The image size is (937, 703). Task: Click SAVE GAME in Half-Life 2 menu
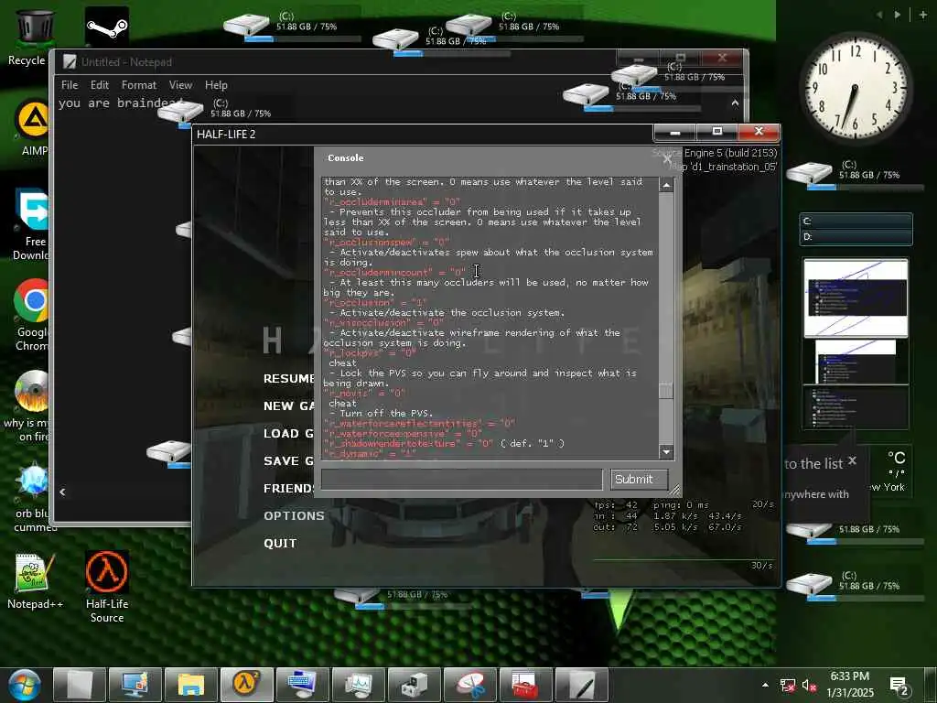pos(288,461)
